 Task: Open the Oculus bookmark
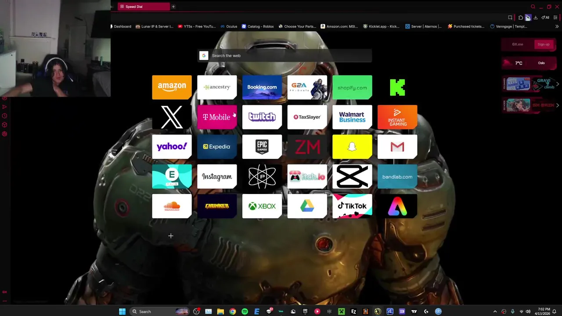229,26
